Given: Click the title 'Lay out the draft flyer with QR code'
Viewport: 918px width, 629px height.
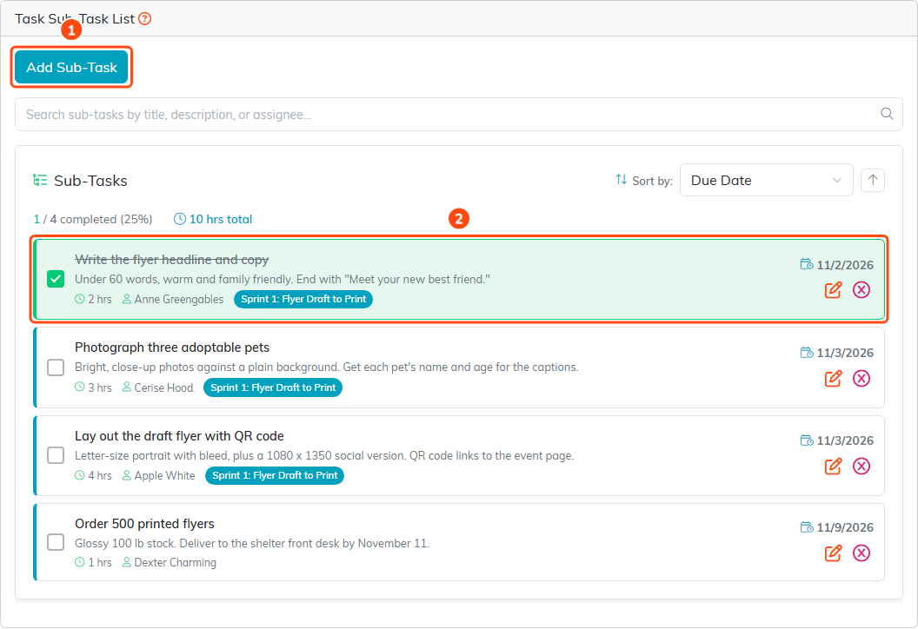Looking at the screenshot, I should click(x=179, y=436).
